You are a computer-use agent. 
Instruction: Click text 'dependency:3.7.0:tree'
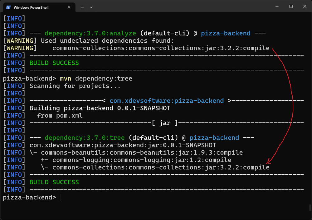(x=85, y=138)
